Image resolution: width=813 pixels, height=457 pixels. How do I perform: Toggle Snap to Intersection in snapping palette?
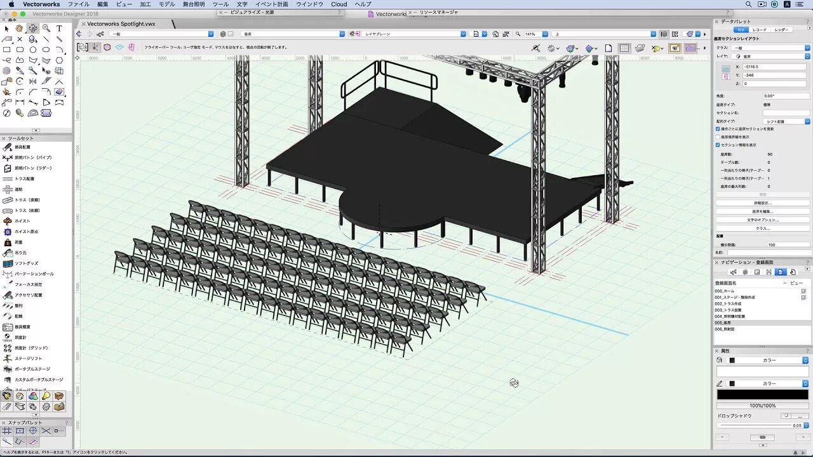click(46, 431)
